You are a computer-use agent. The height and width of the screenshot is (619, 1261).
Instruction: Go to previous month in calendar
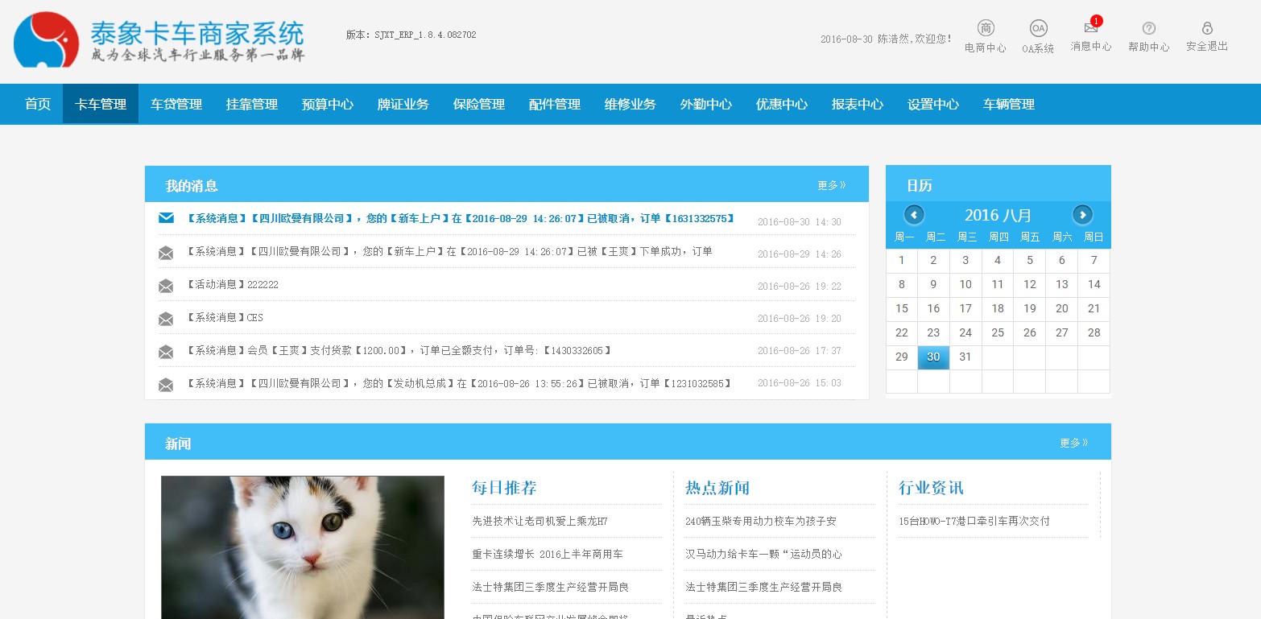click(x=914, y=215)
